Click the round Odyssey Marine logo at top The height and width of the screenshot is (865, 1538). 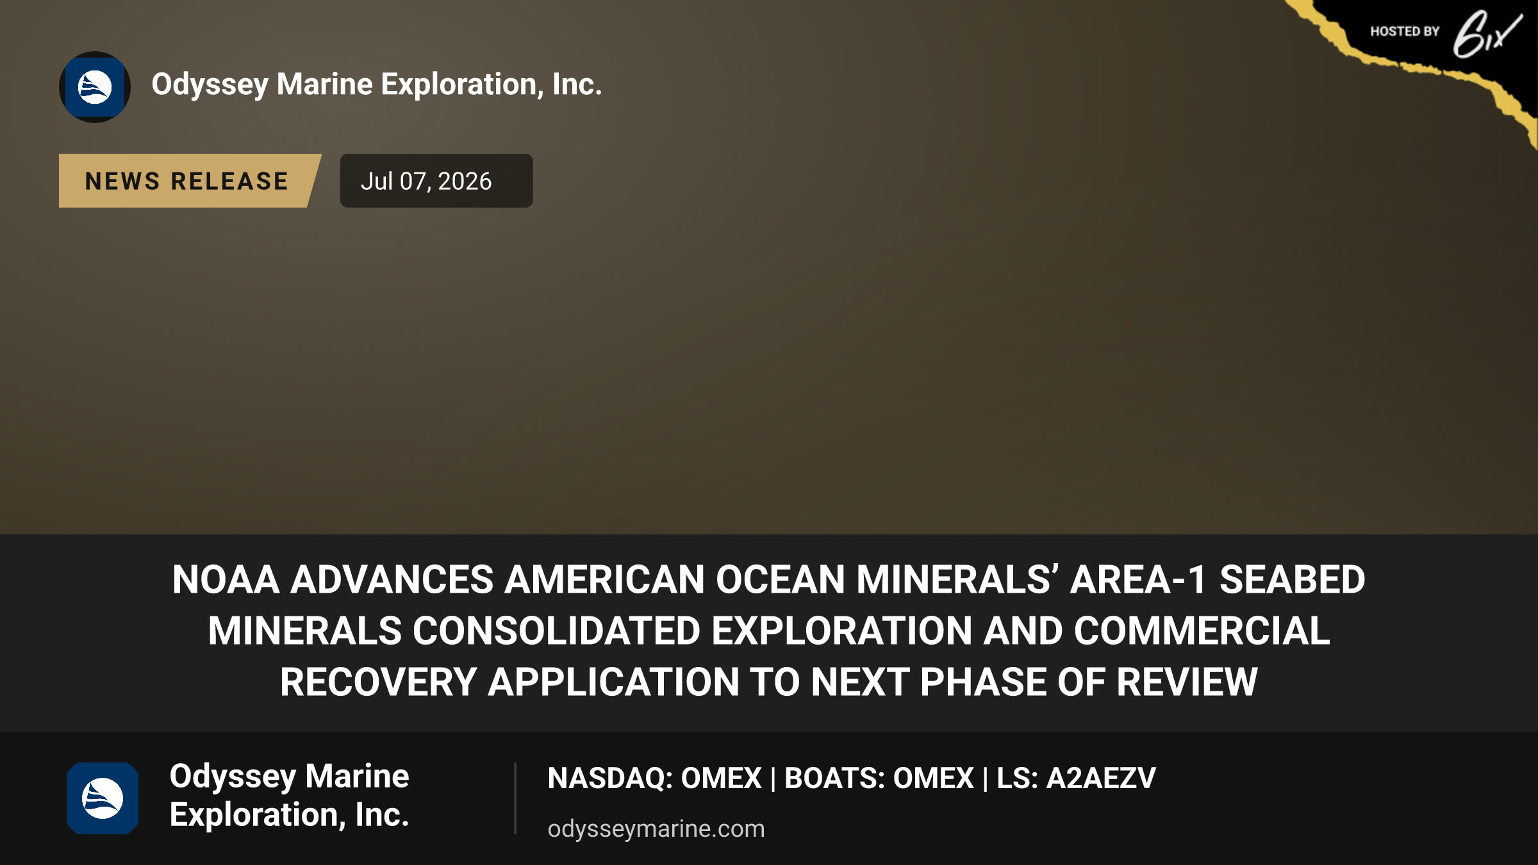(x=95, y=87)
